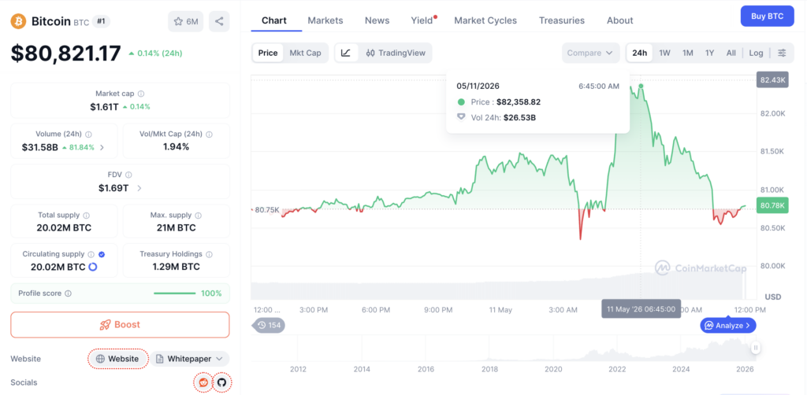Click the pause handle on the range navigator
This screenshot has height=395, width=807.
[x=756, y=348]
